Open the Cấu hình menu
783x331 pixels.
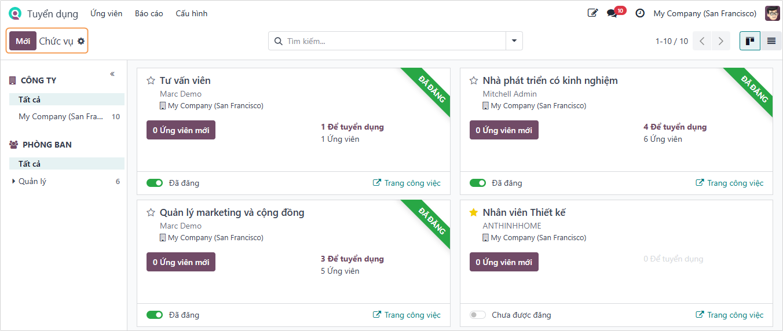coord(191,13)
